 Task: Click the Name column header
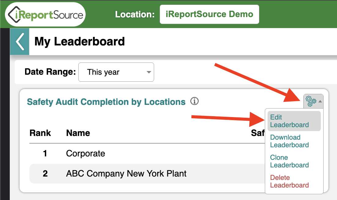(78, 133)
